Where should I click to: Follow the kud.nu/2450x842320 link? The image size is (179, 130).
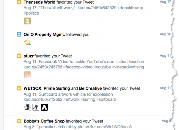tap(97, 8)
